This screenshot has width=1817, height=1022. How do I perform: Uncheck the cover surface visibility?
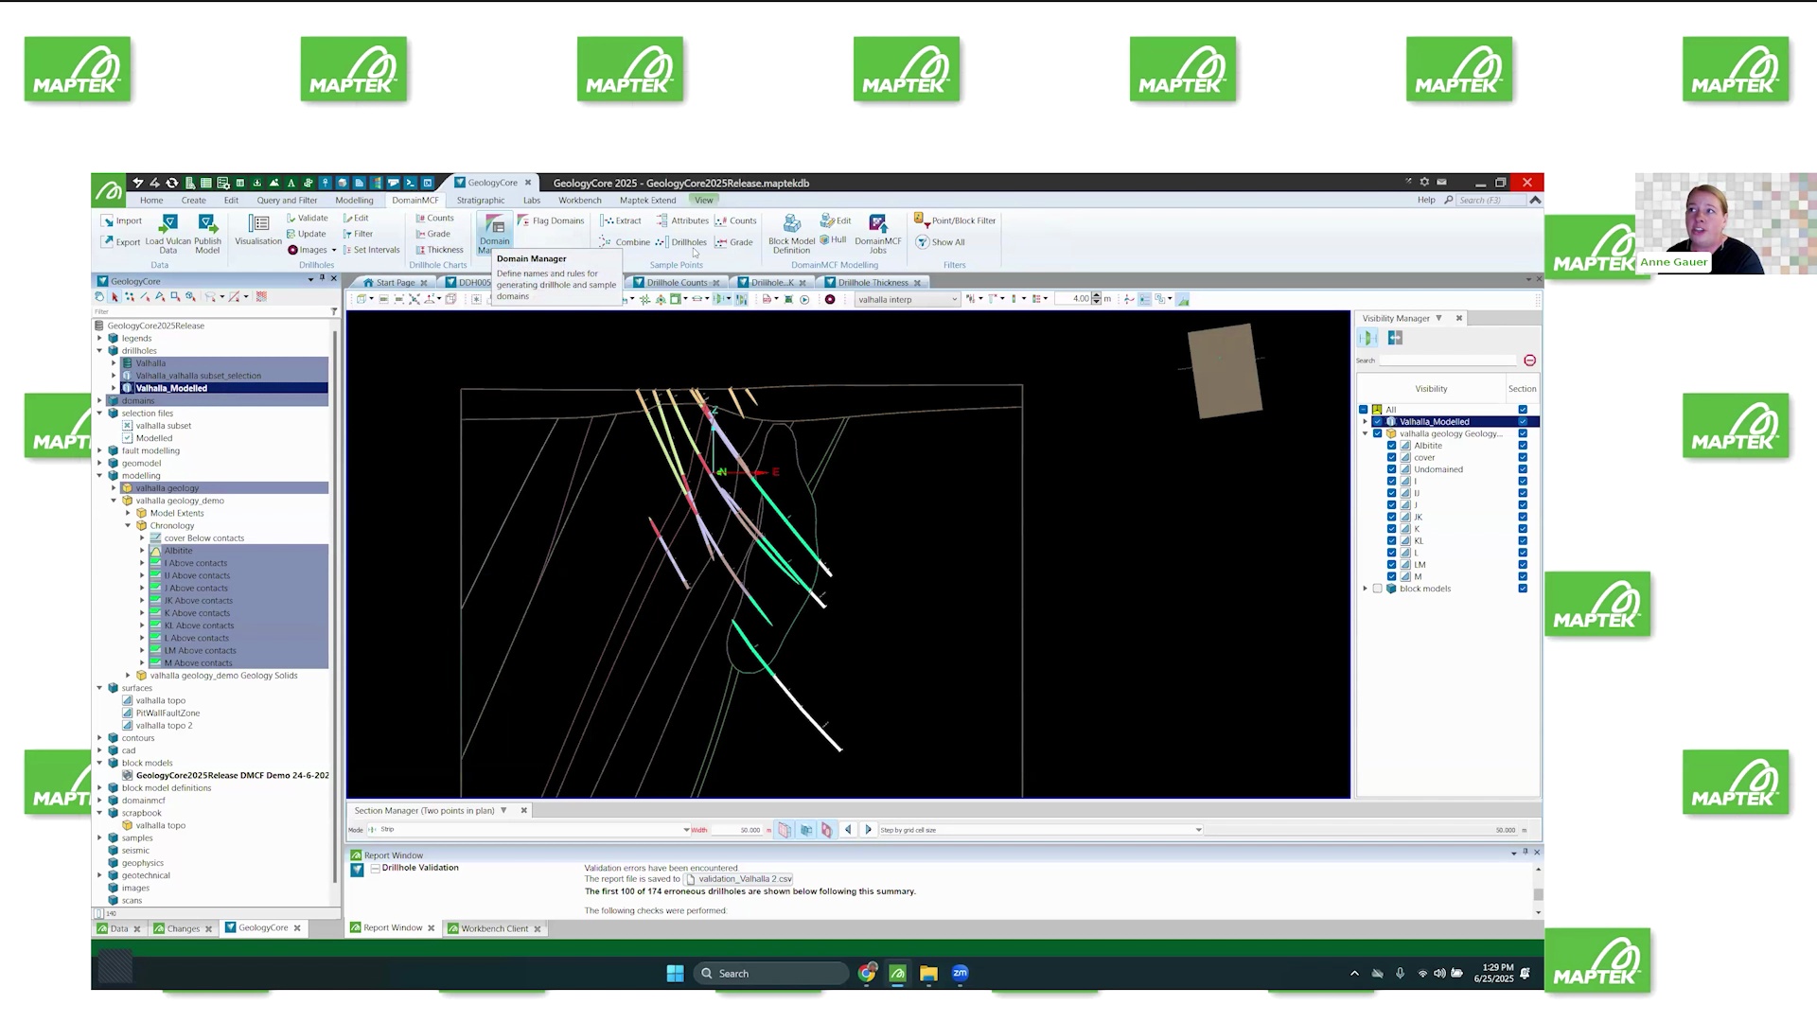(x=1392, y=457)
